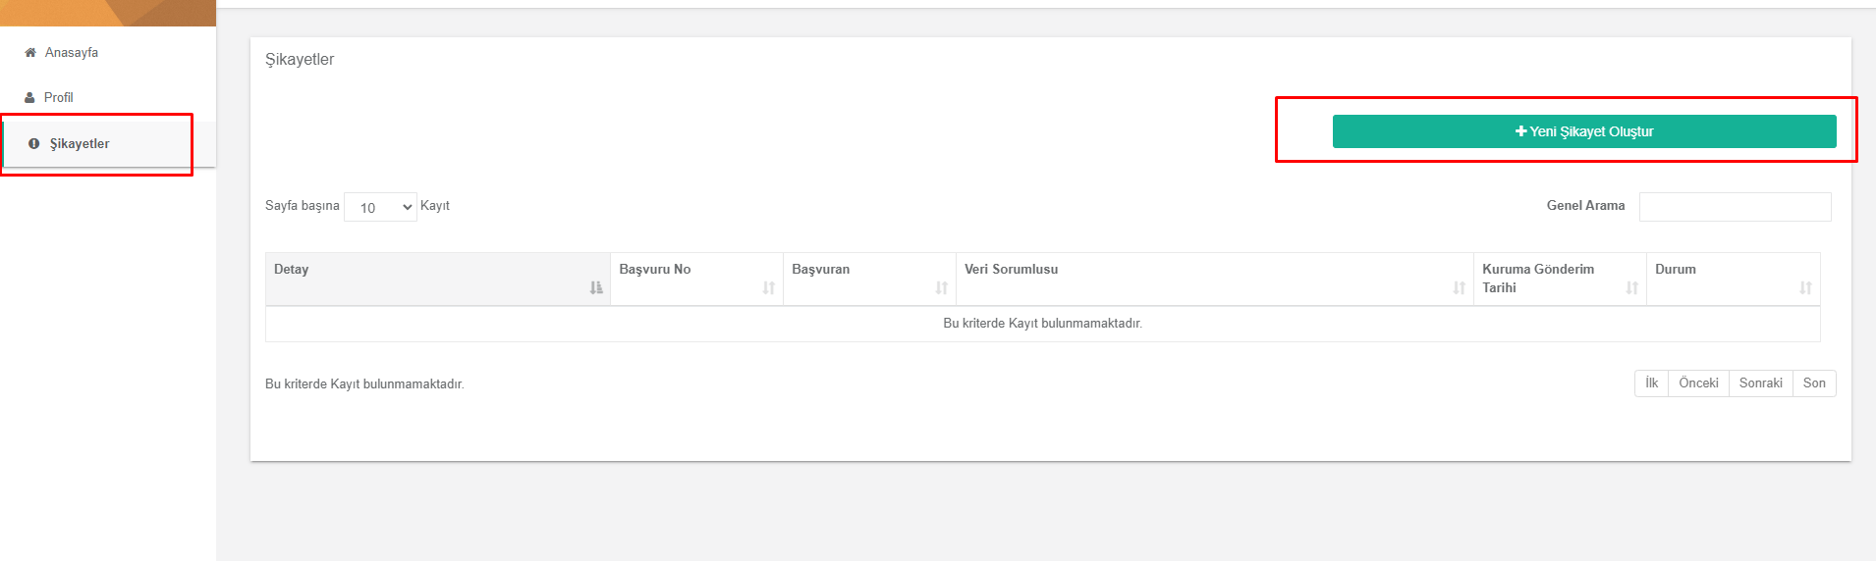1876x561 pixels.
Task: Click the Veri Sorumlusu column header
Action: pyautogui.click(x=1012, y=270)
